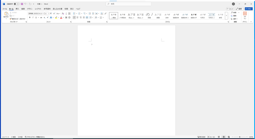Open the Help tab
Viewport: 255px width, 139px height.
[x=78, y=9]
